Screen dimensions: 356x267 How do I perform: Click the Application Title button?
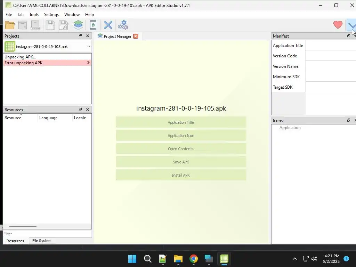pos(181,122)
